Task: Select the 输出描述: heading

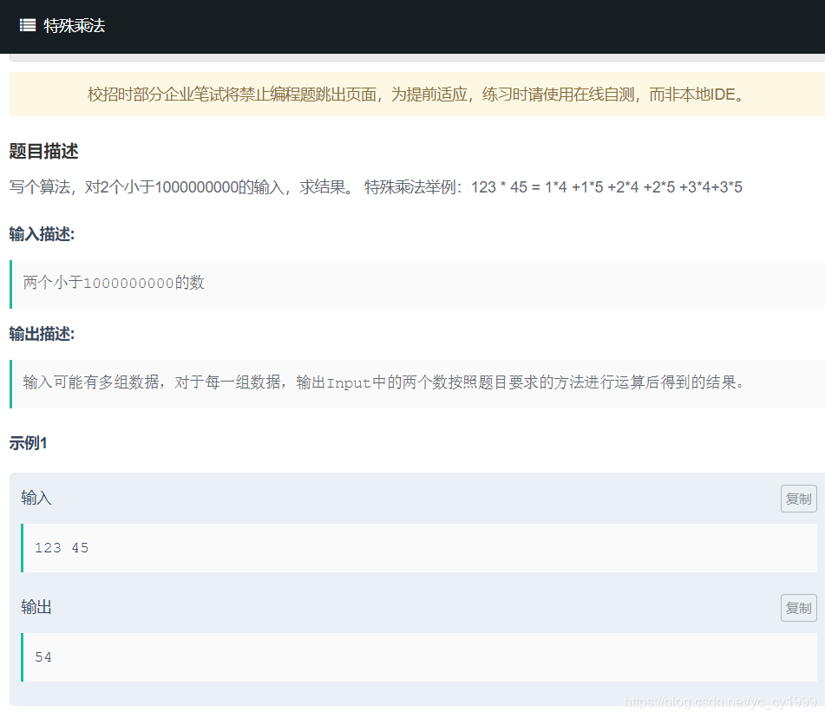Action: (42, 334)
